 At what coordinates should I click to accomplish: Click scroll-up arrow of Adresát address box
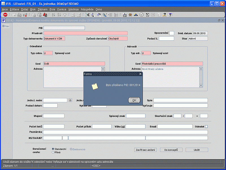[x=201, y=69]
